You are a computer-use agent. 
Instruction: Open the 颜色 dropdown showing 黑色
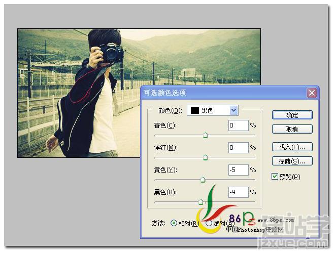point(213,110)
